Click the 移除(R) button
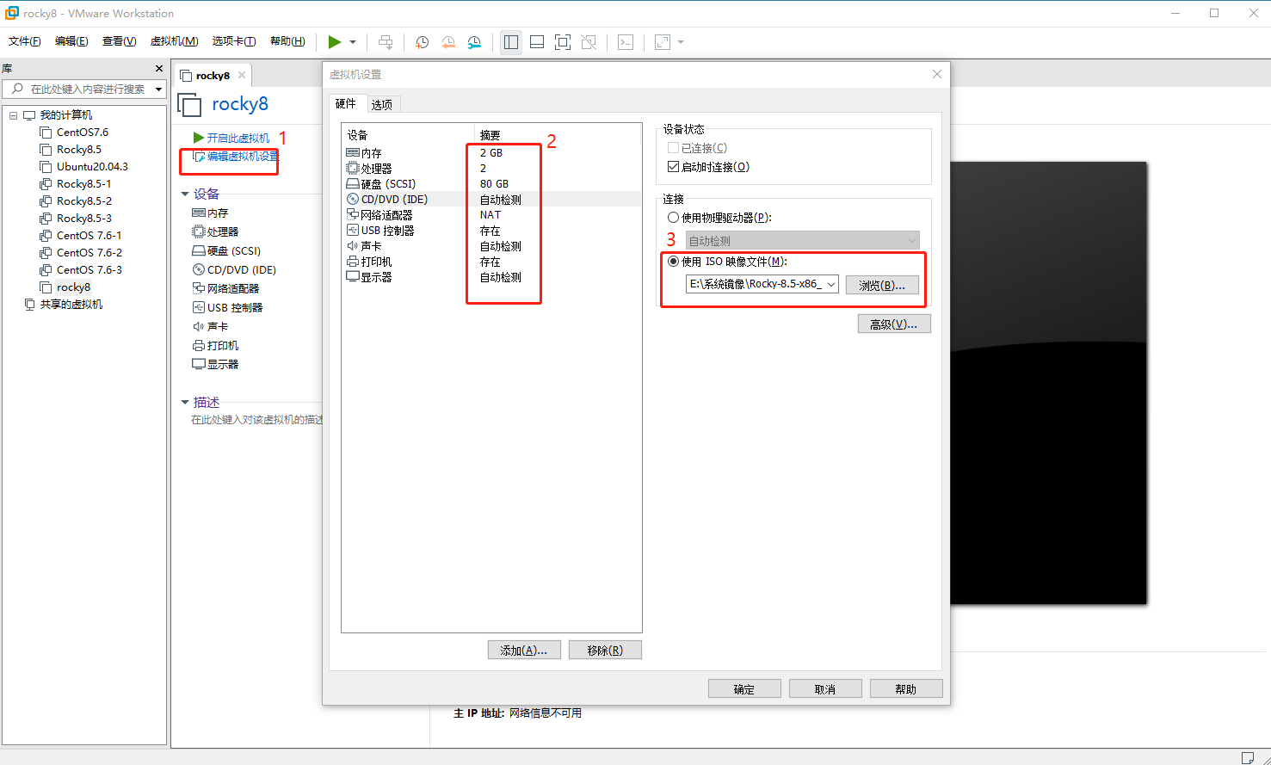The image size is (1271, 765). coord(605,650)
